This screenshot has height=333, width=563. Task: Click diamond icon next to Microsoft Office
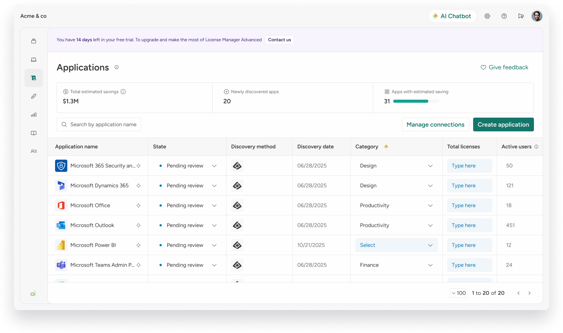click(x=138, y=205)
